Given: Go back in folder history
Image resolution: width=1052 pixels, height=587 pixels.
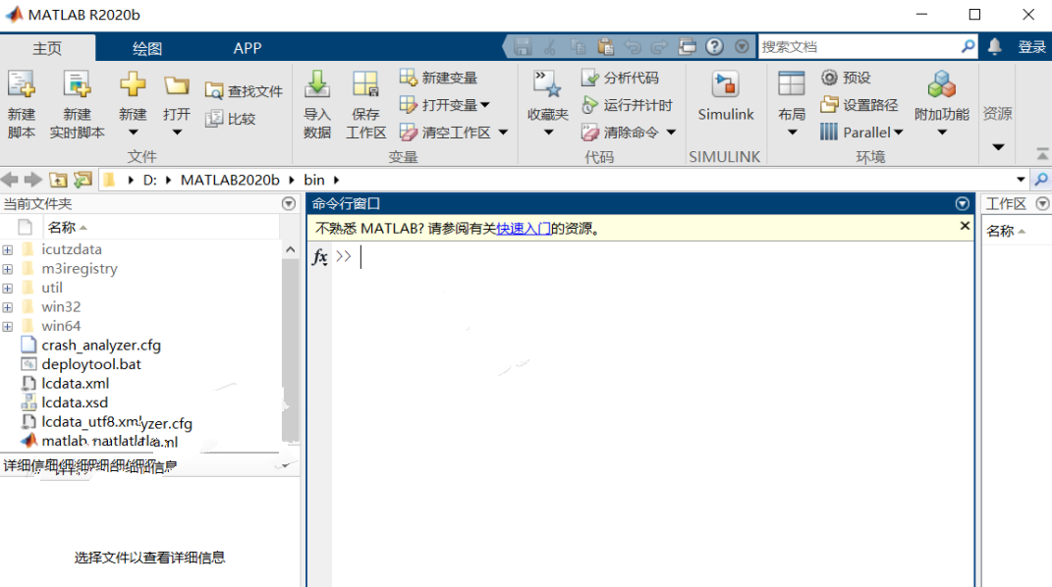Looking at the screenshot, I should (x=10, y=180).
